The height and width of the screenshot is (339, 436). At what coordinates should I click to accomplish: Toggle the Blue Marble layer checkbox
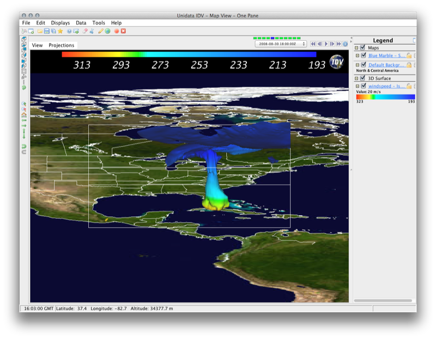click(363, 56)
